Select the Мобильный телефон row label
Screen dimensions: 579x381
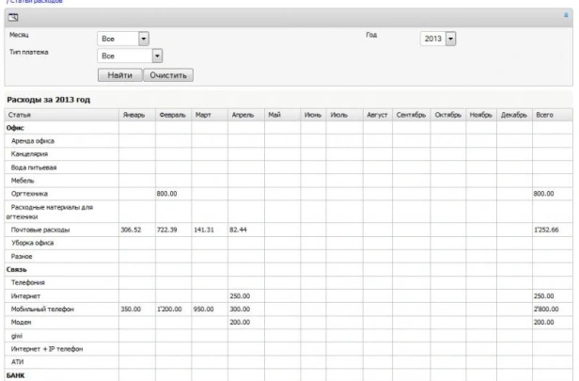(42, 309)
